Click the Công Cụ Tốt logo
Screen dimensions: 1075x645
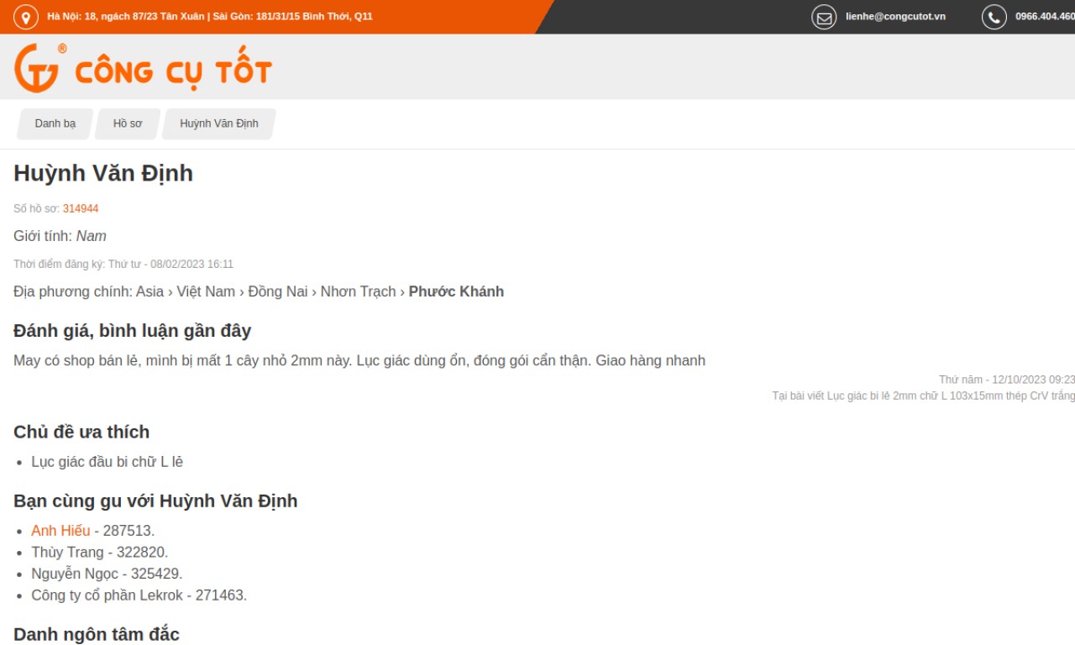tap(143, 68)
